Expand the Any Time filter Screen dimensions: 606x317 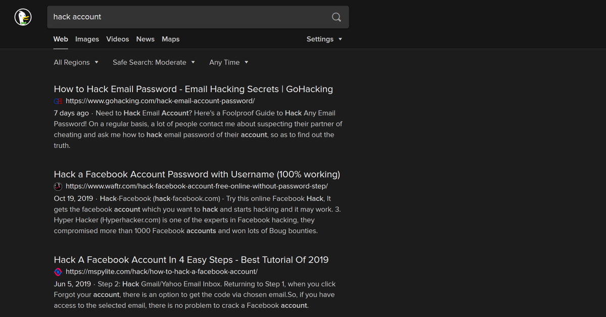(229, 62)
